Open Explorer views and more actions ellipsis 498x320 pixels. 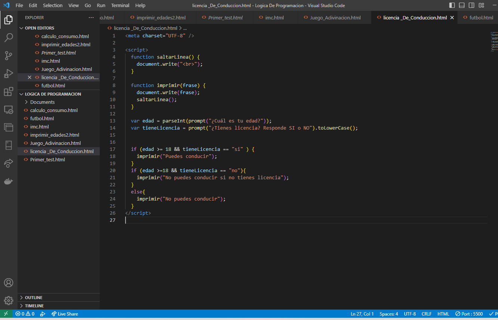click(91, 18)
